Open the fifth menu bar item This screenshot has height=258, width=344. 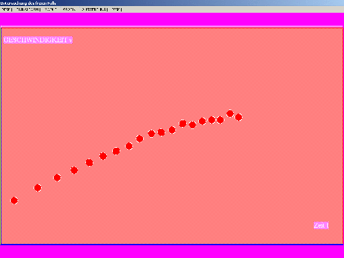(x=94, y=9)
